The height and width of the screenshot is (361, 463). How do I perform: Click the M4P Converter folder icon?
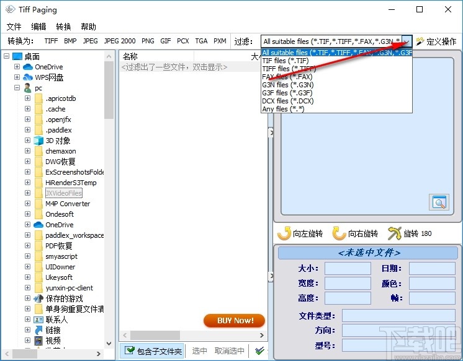click(x=38, y=204)
